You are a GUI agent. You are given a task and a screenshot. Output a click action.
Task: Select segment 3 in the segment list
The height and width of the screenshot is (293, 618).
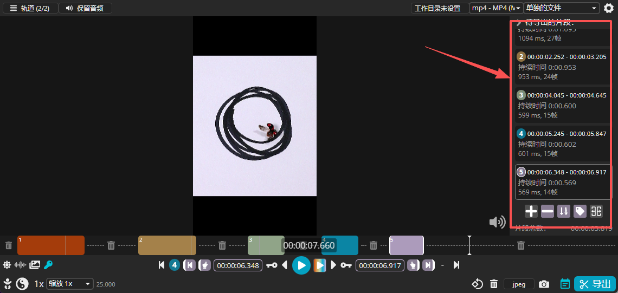(x=562, y=105)
